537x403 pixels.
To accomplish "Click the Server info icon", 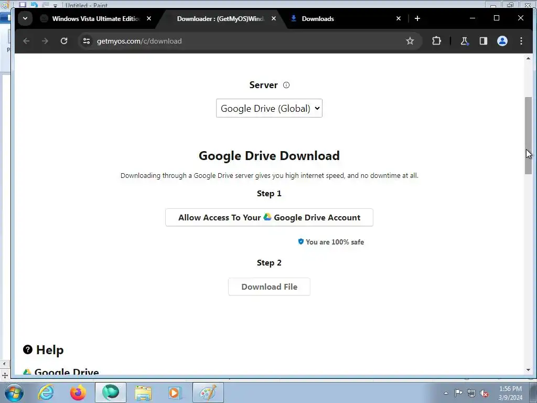I will [x=286, y=85].
